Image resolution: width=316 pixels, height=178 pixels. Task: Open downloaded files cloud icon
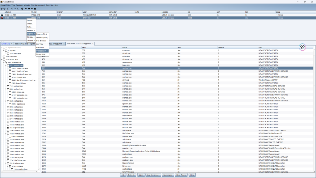pyautogui.click(x=29, y=9)
